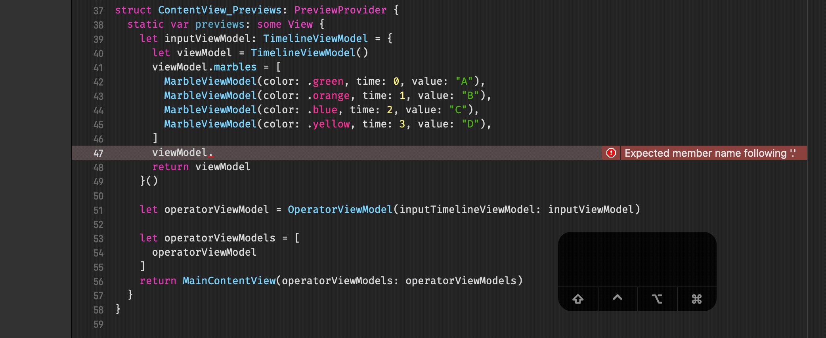Click 'return viewModel' on line 48
The image size is (826, 338).
(201, 167)
